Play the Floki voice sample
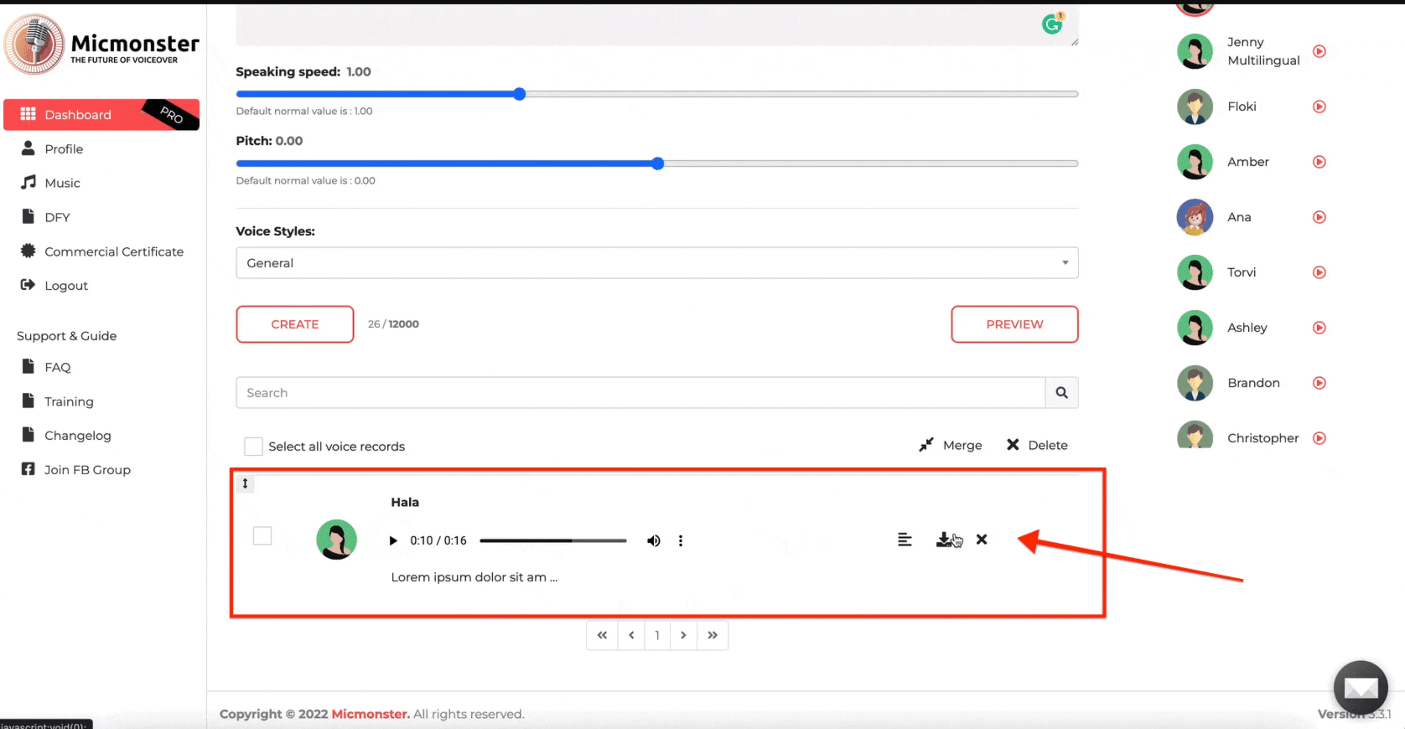Image resolution: width=1405 pixels, height=729 pixels. tap(1319, 106)
